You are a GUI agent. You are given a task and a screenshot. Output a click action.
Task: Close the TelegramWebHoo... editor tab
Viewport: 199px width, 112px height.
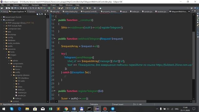coord(189,12)
